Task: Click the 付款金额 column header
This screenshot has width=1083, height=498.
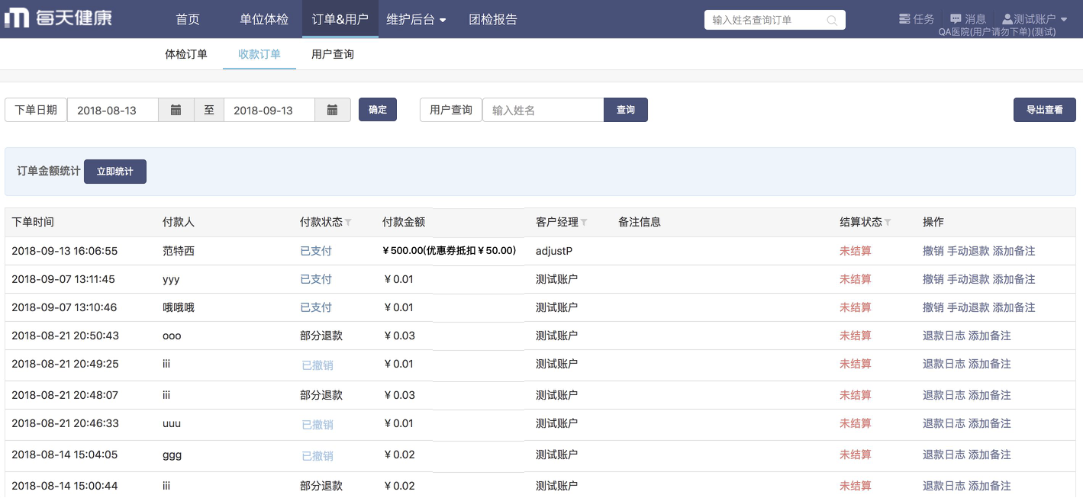Action: (x=404, y=222)
